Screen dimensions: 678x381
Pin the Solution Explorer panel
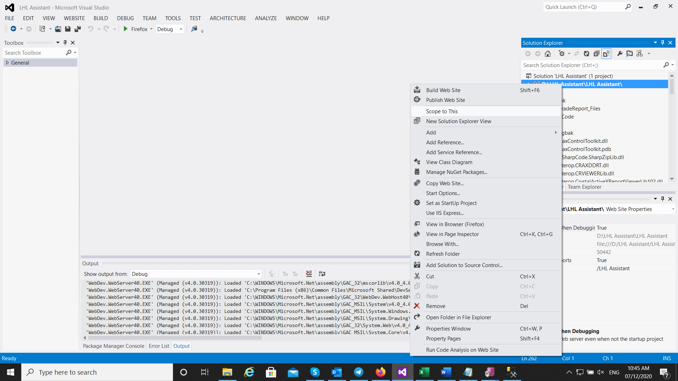tap(662, 43)
